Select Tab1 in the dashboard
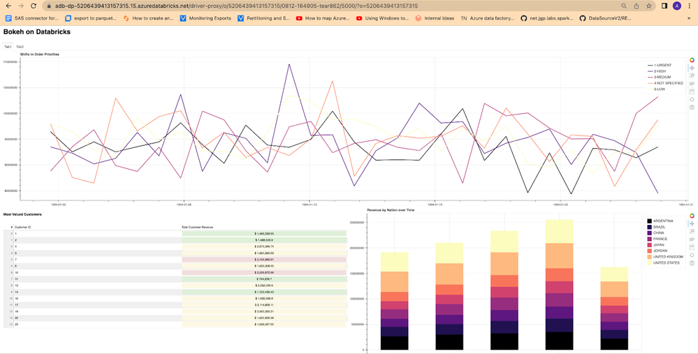The image size is (698, 354). click(8, 47)
